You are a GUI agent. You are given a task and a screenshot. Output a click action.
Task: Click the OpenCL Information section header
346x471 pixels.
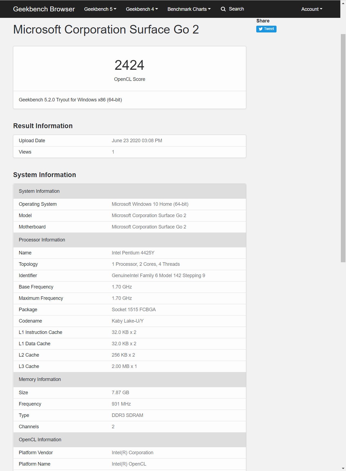point(40,440)
